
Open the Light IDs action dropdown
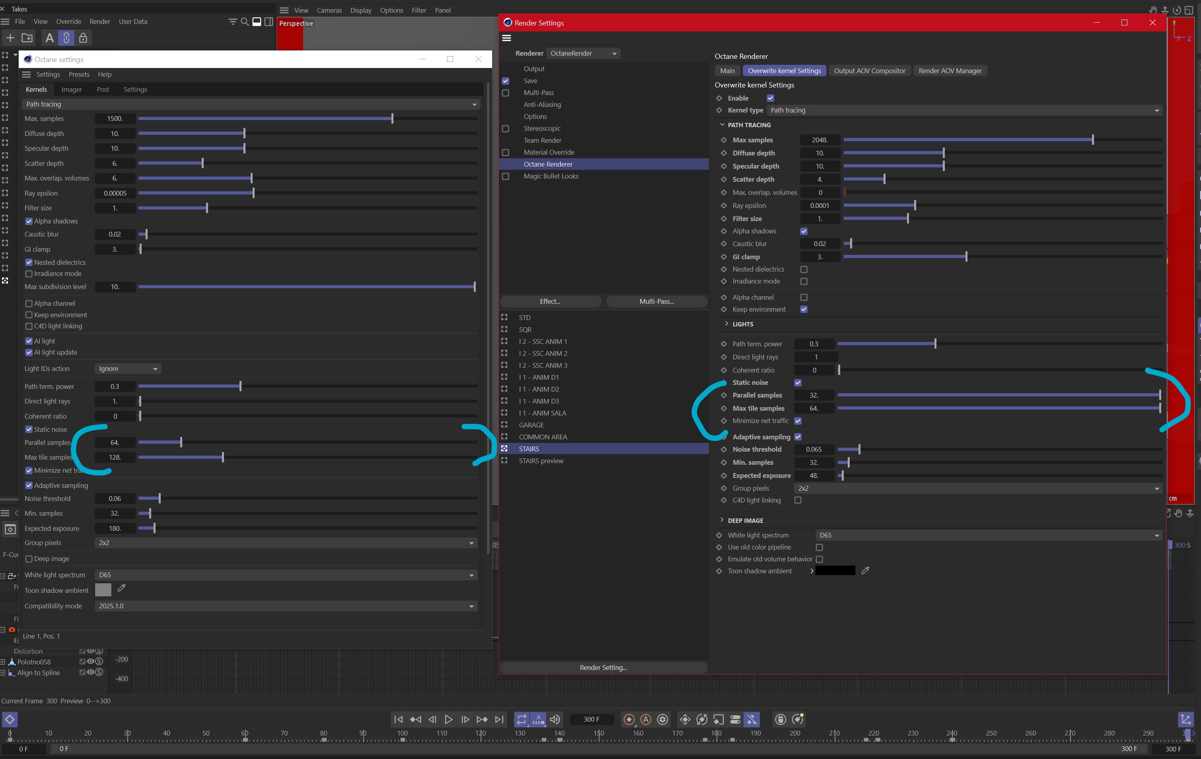[x=128, y=369]
